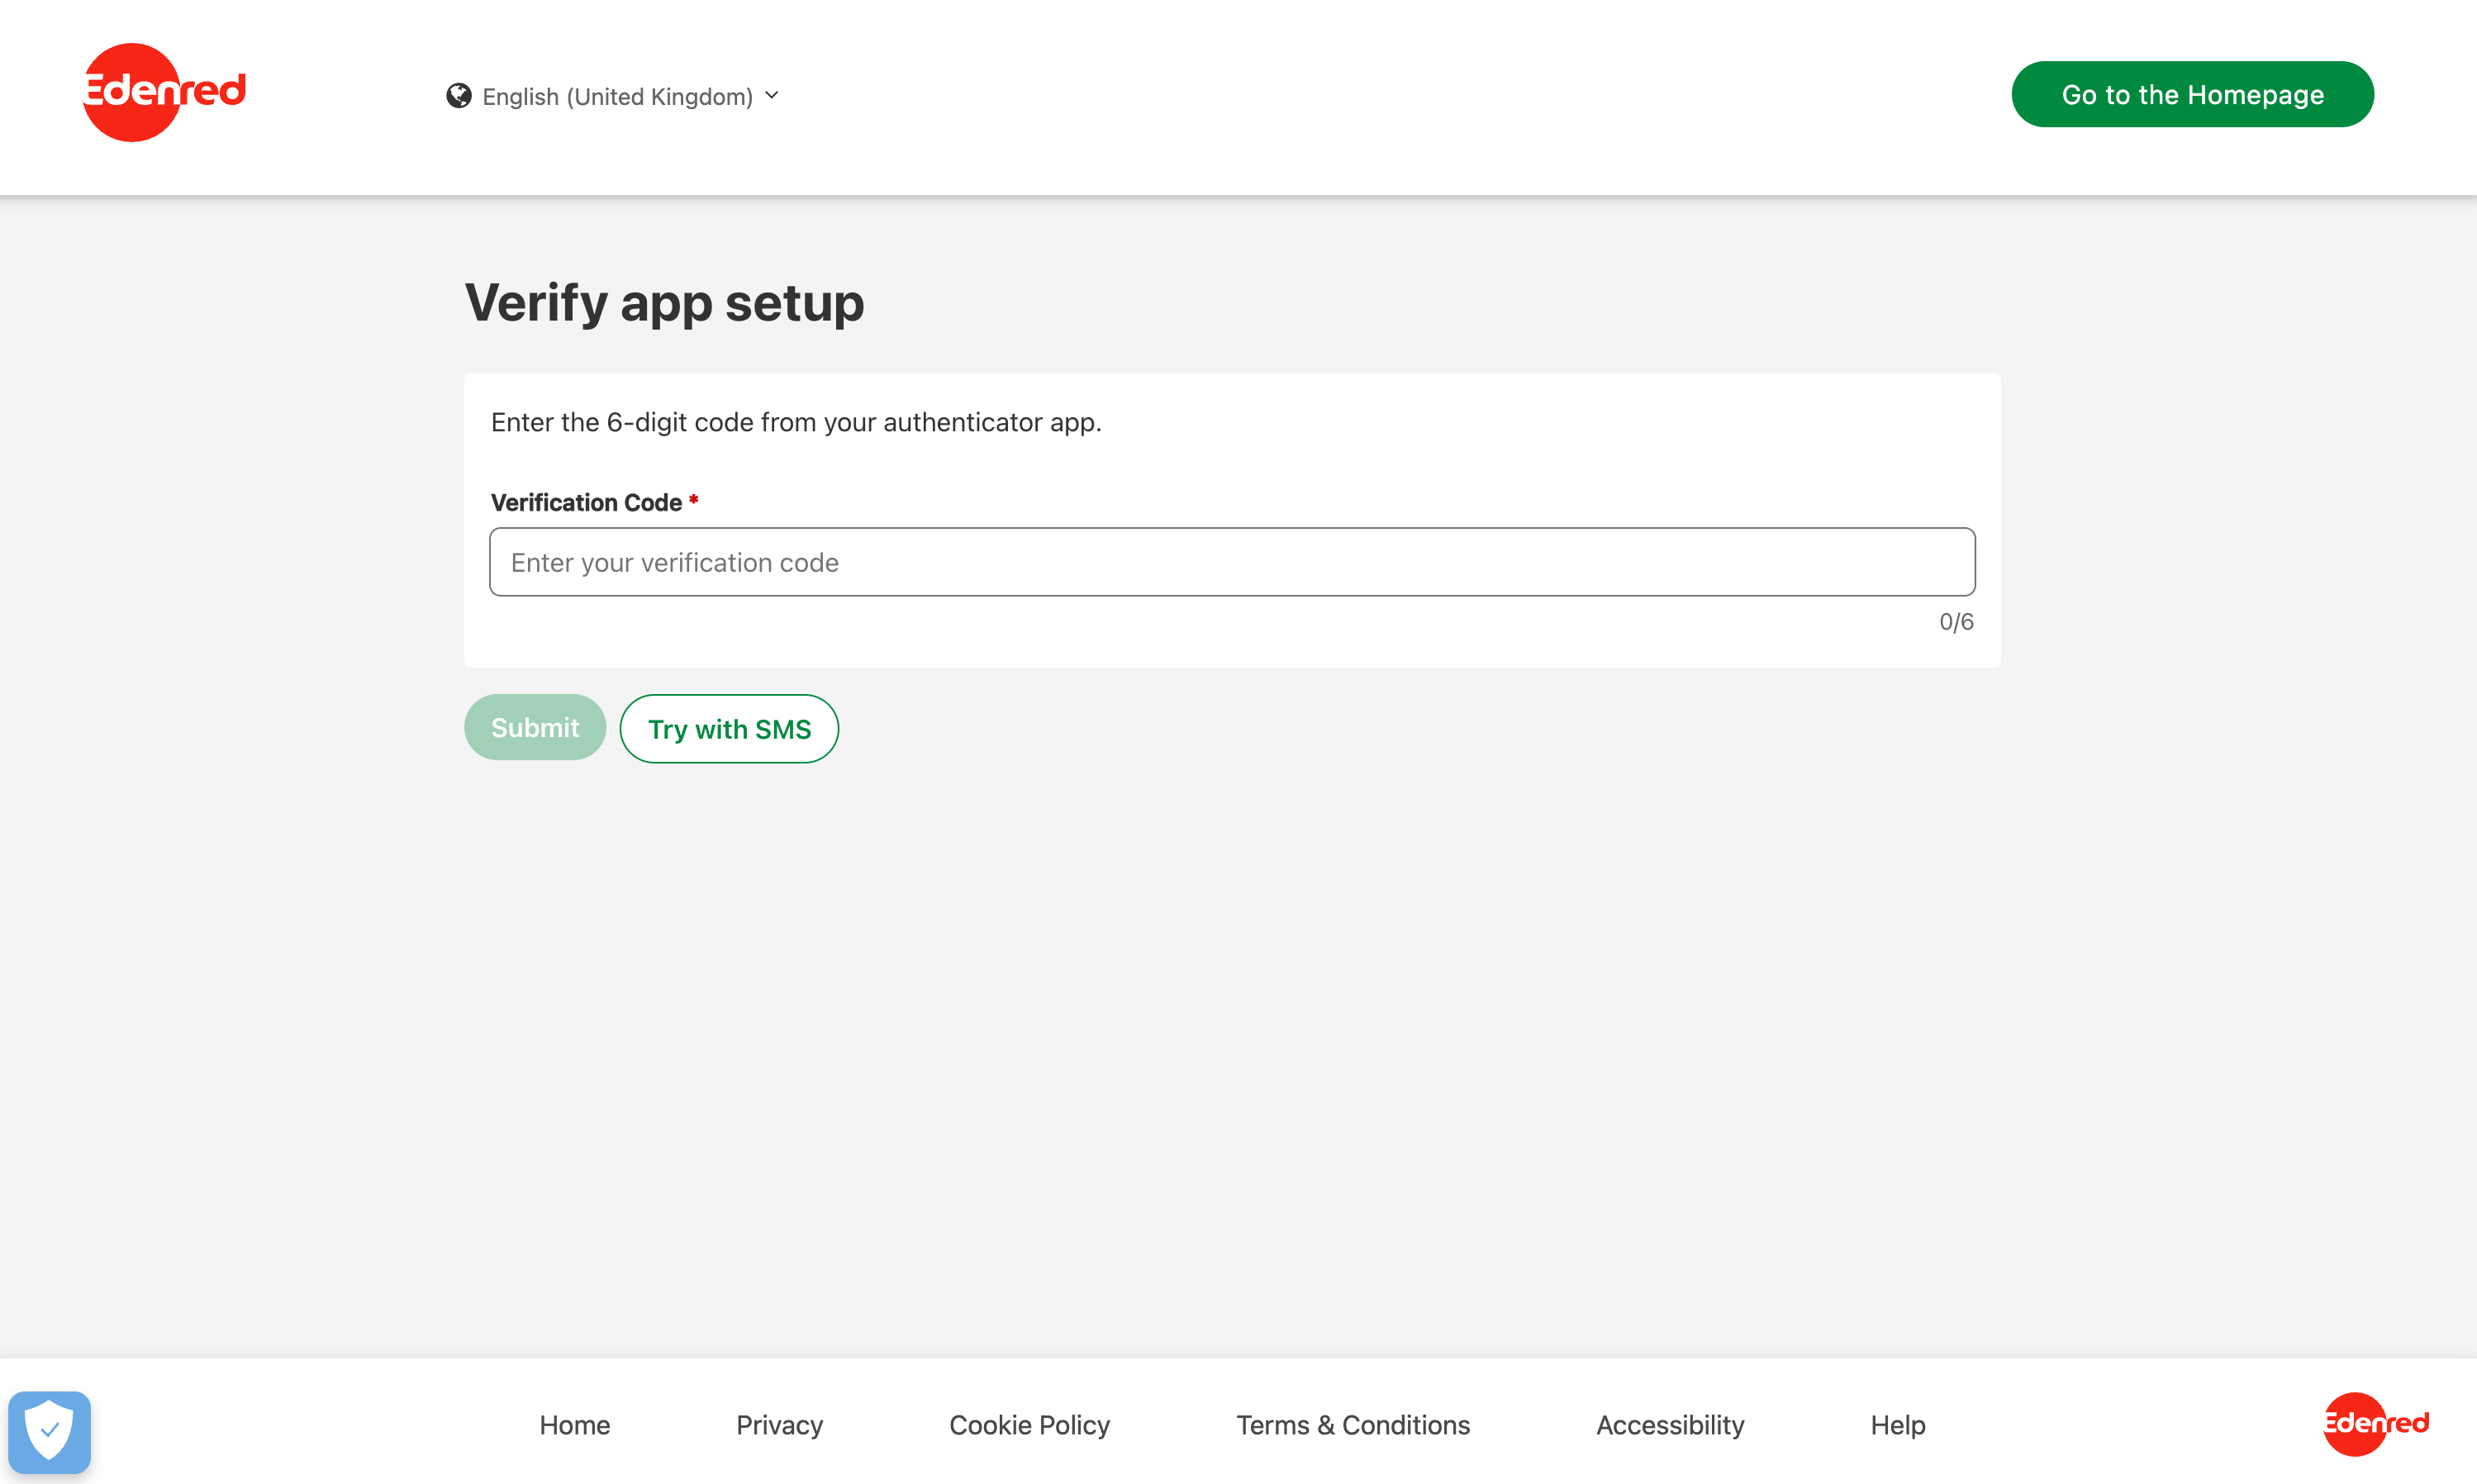The height and width of the screenshot is (1484, 2477).
Task: Open the Home footer link
Action: tap(573, 1425)
